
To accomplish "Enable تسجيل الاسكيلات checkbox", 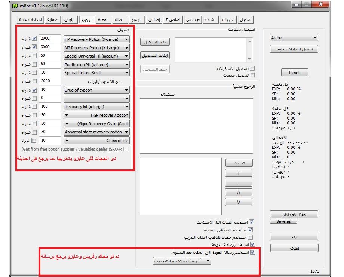I will click(x=252, y=68).
